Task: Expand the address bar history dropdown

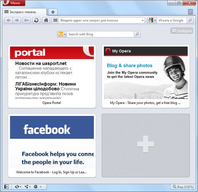Action: coord(142,21)
